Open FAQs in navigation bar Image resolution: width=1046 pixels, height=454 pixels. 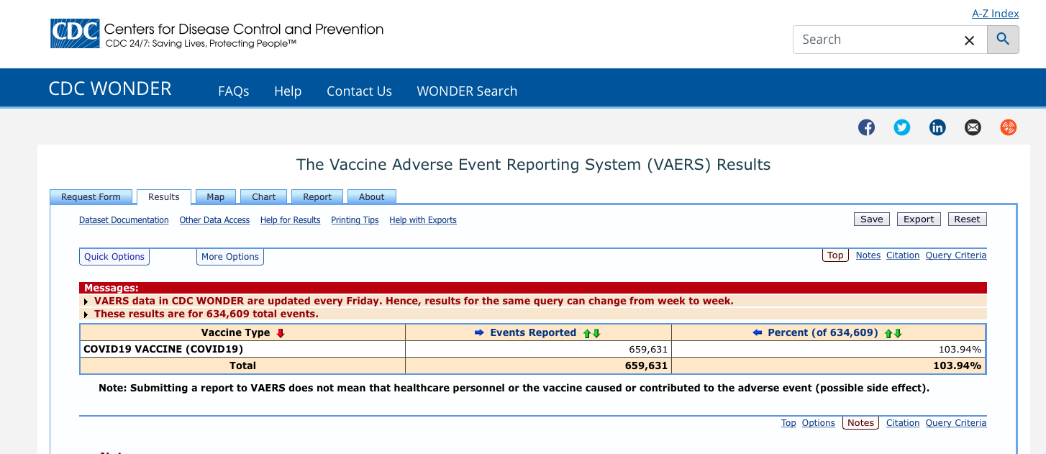[x=234, y=91]
